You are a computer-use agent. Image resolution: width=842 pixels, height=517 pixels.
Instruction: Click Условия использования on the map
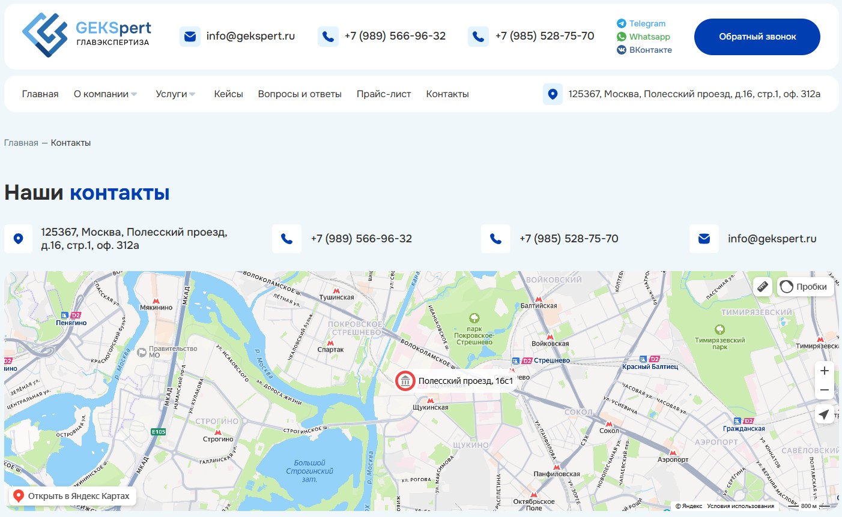click(741, 506)
